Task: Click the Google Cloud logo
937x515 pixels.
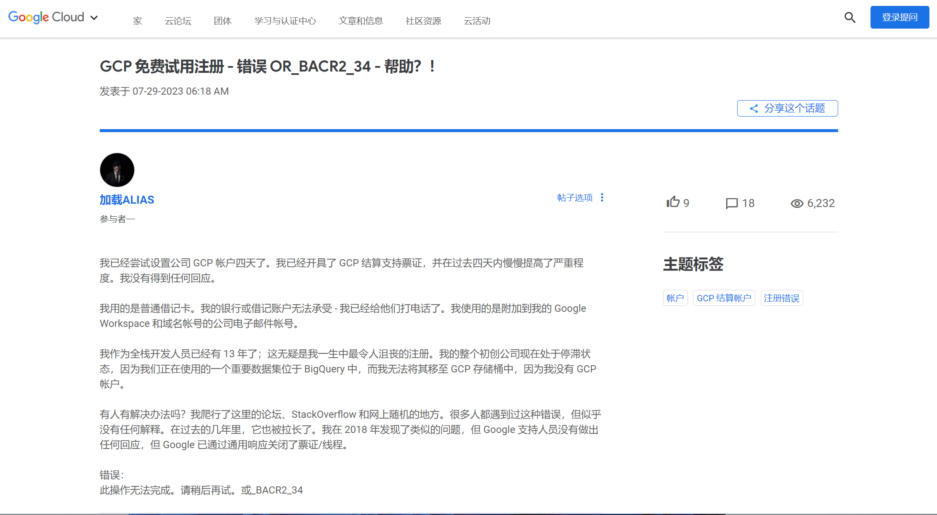Action: coord(46,17)
